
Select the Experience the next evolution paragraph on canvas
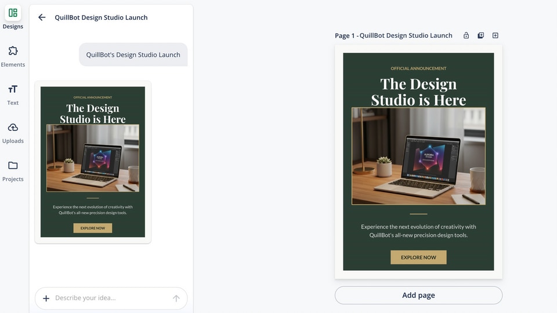(x=418, y=231)
